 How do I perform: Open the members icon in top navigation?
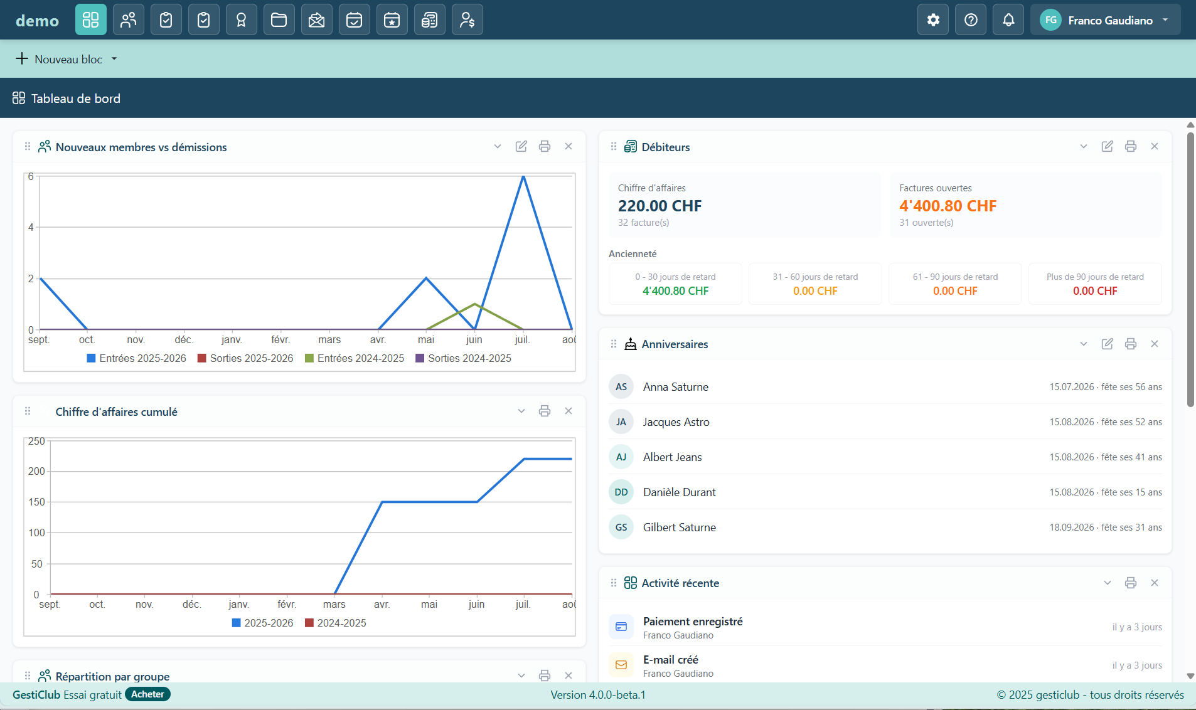[129, 20]
